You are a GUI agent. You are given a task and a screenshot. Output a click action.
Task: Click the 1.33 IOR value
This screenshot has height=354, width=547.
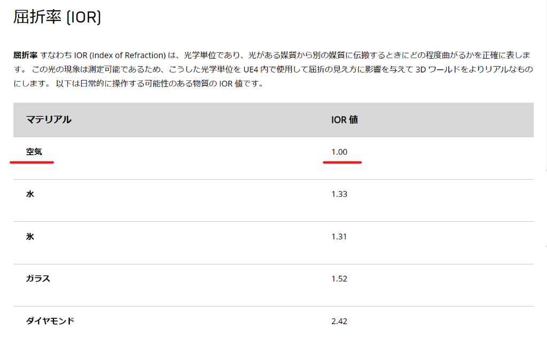point(339,194)
